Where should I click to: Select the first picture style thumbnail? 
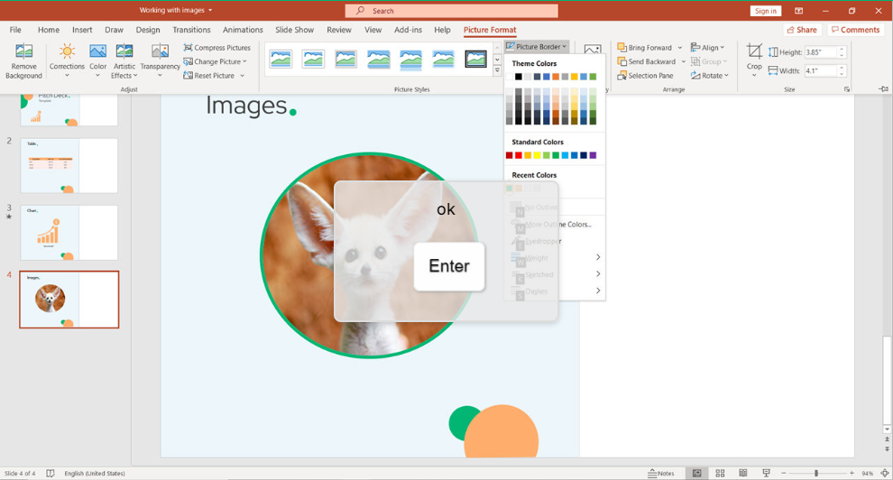[281, 59]
